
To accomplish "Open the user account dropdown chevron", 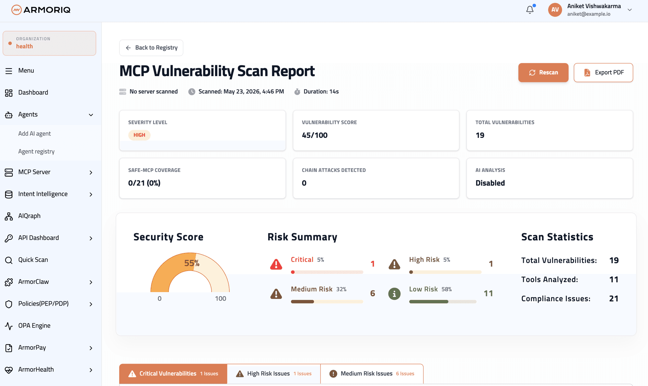I will (x=630, y=10).
